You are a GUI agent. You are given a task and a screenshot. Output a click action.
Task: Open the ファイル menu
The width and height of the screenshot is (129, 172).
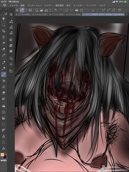pos(14,5)
